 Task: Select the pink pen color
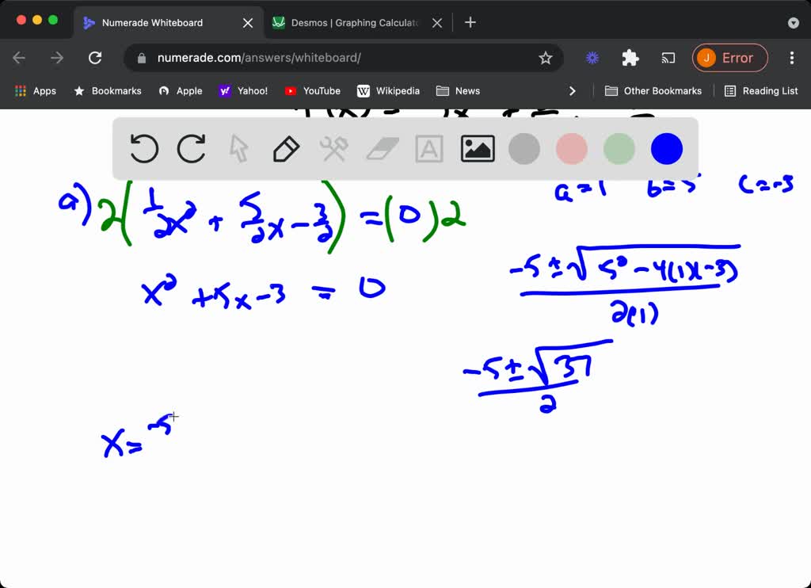(571, 148)
